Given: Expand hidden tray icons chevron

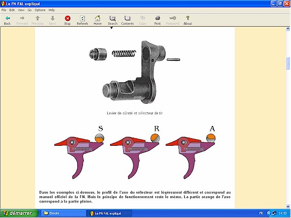Looking at the screenshot, I should click(269, 213).
